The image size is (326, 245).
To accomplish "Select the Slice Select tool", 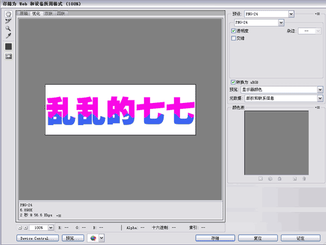I will click(8, 22).
